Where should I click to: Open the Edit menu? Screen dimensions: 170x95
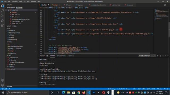point(9,2)
